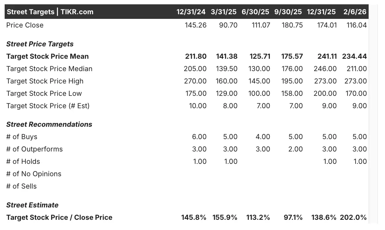Click the Street Recommendations section heading
The height and width of the screenshot is (230, 385).
point(49,124)
